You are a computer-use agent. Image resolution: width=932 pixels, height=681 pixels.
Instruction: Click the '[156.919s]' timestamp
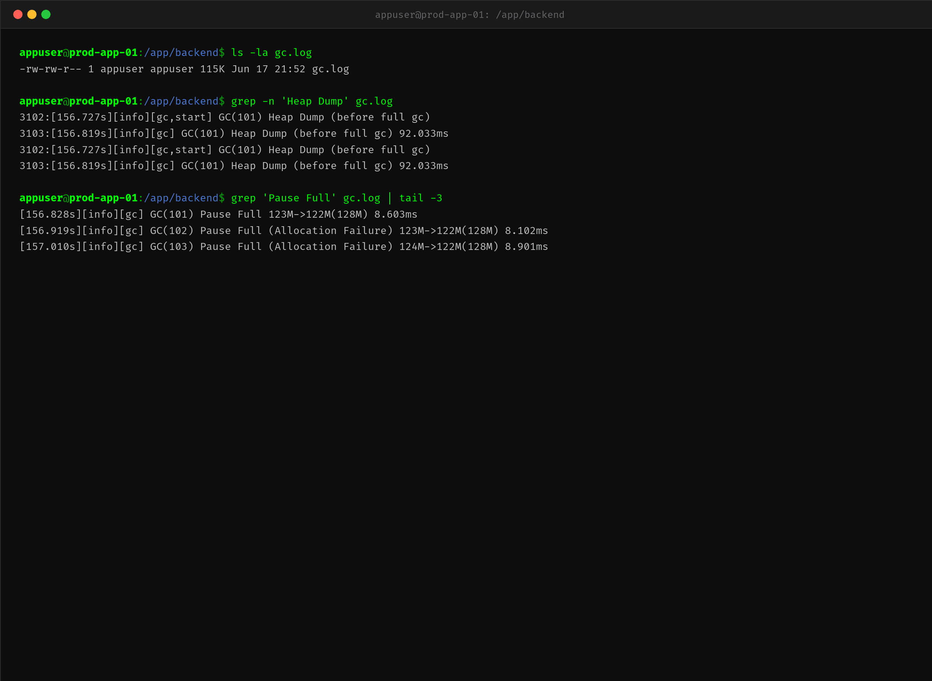tap(51, 230)
